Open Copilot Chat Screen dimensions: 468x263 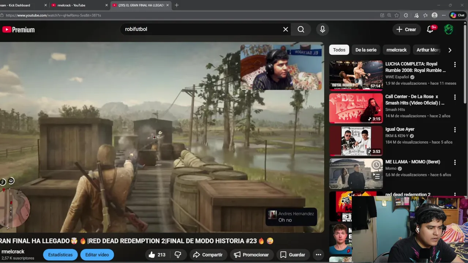click(x=457, y=15)
